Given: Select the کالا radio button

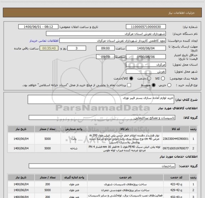Looking at the screenshot, I should click(163, 79).
